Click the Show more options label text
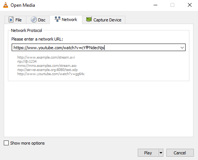The width and height of the screenshot is (198, 160). coord(27,143)
